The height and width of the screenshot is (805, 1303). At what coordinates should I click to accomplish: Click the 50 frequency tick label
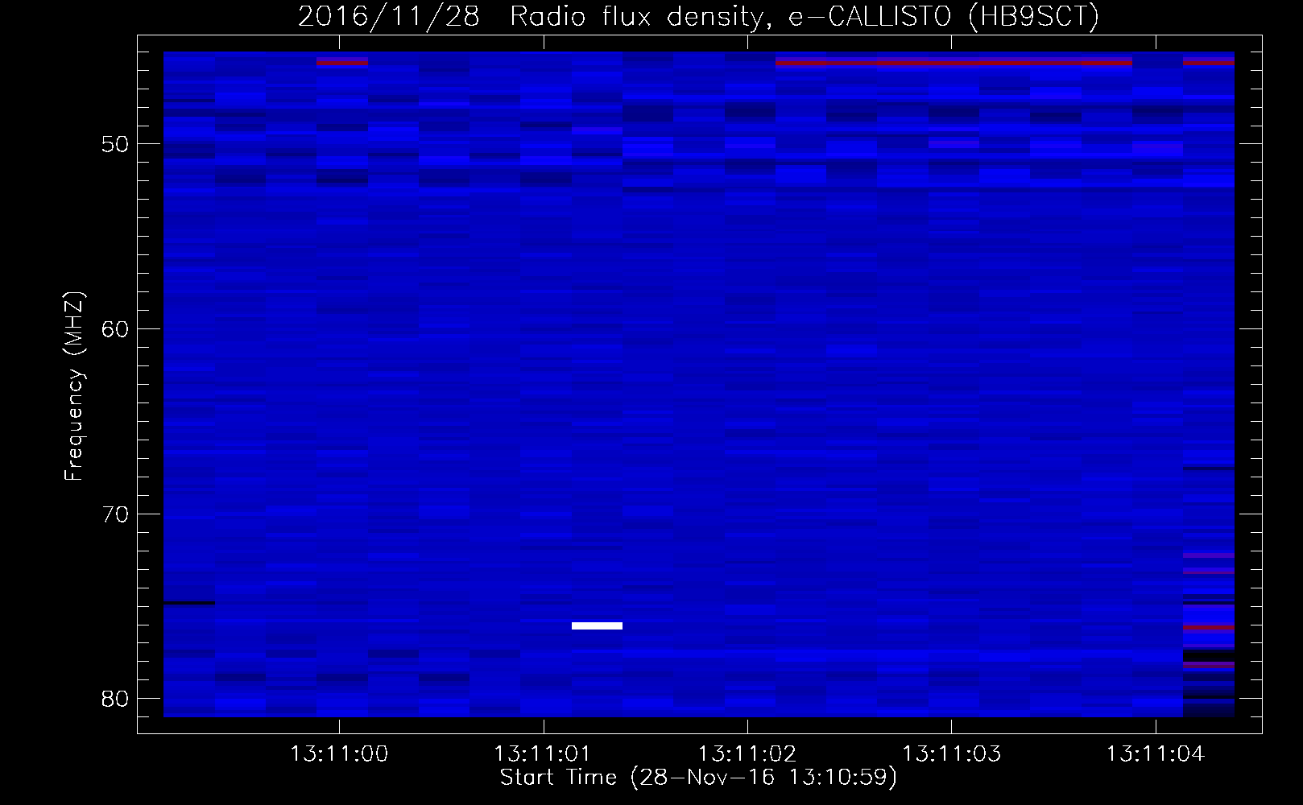[115, 145]
